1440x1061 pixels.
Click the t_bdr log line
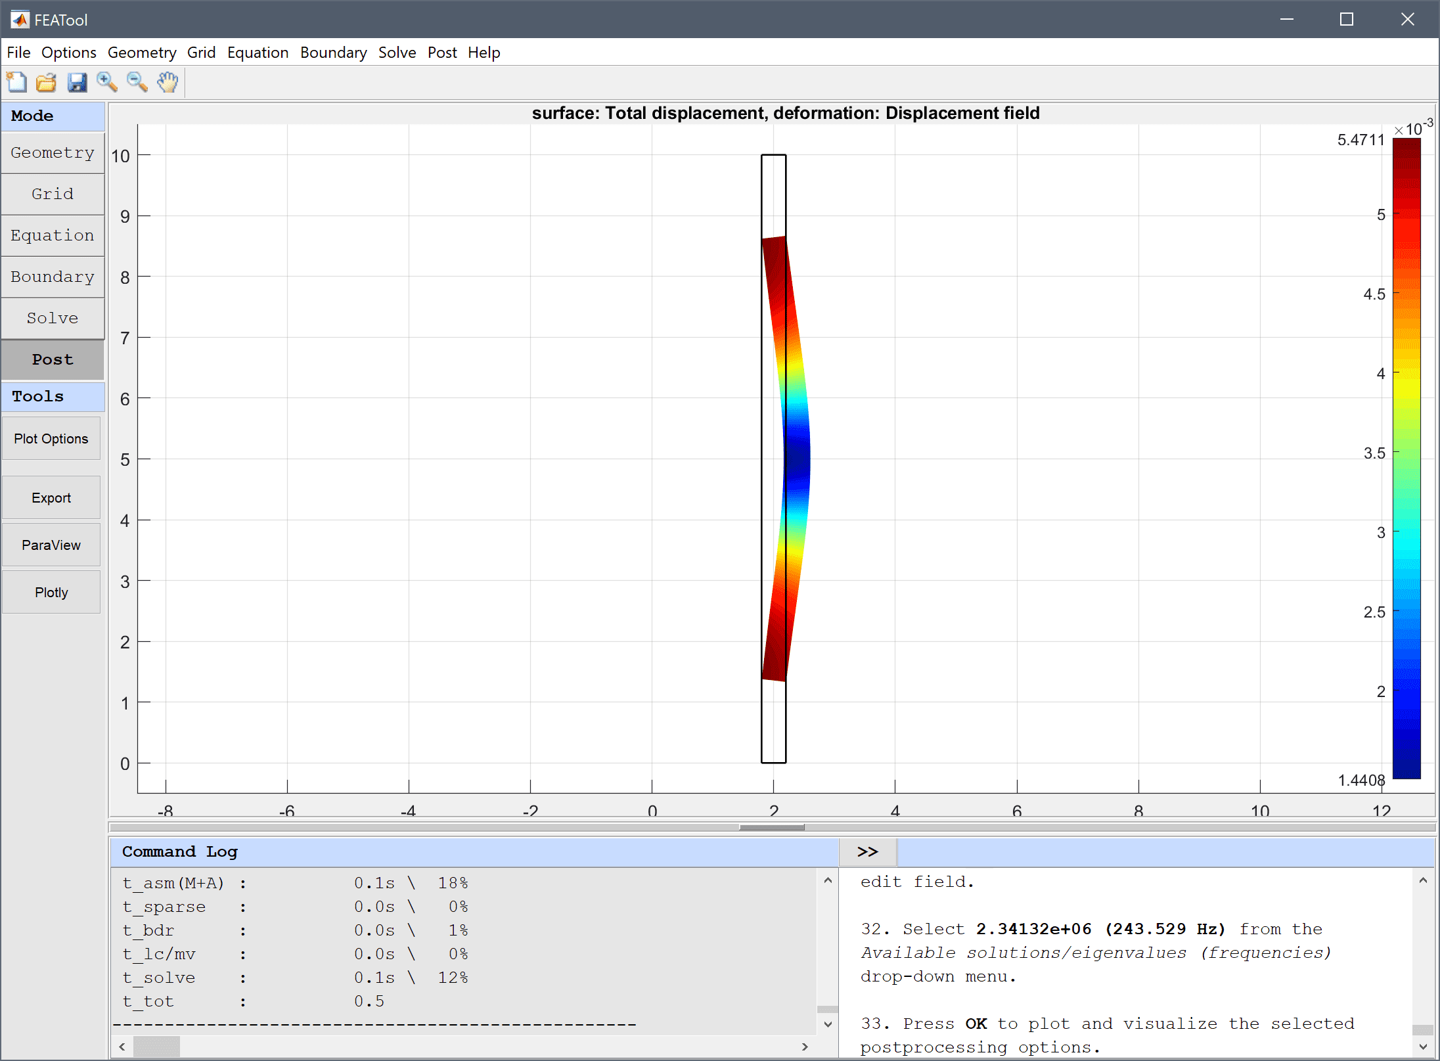point(296,930)
